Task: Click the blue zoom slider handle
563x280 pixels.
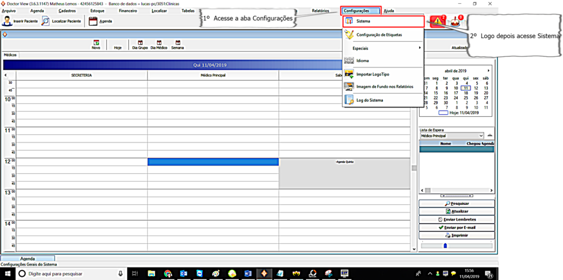Action: [x=445, y=246]
